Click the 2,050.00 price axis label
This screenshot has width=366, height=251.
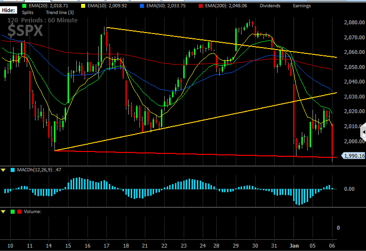click(x=354, y=67)
